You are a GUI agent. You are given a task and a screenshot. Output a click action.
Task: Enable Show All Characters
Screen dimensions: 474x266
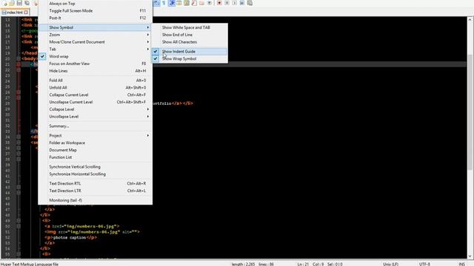[190, 42]
